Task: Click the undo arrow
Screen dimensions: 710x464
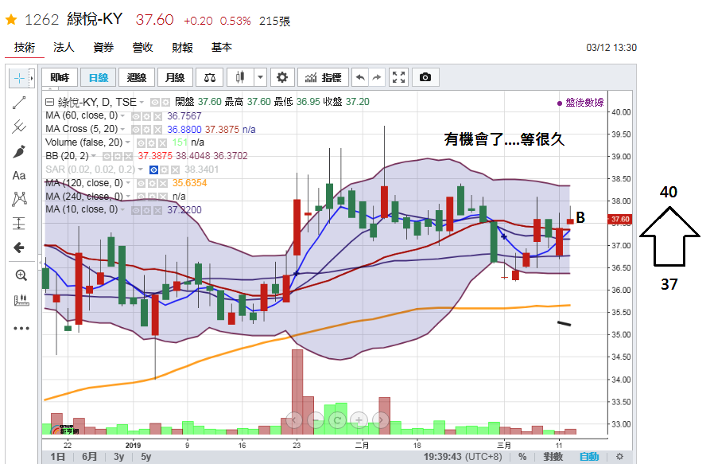Action: pyautogui.click(x=360, y=77)
